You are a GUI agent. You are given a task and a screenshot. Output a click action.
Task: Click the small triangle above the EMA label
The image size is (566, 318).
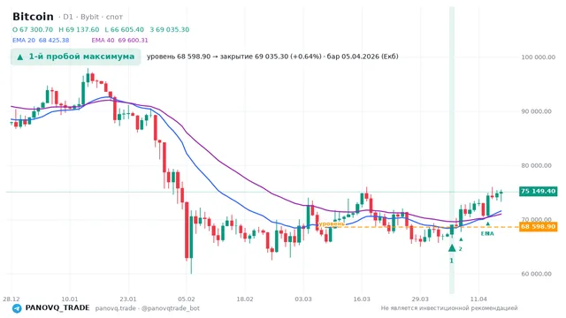tap(487, 223)
